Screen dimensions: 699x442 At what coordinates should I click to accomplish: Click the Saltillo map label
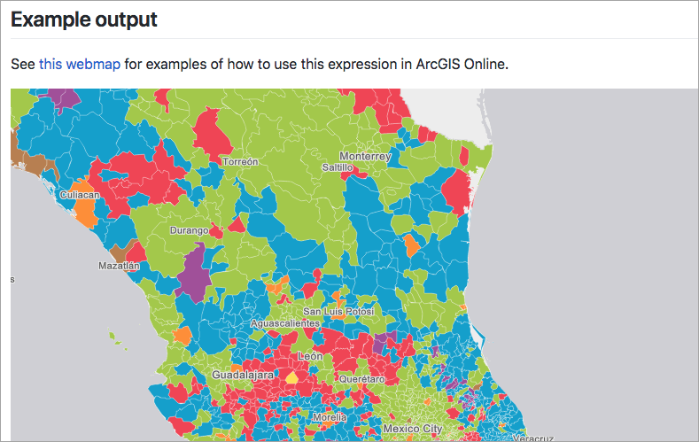point(338,167)
